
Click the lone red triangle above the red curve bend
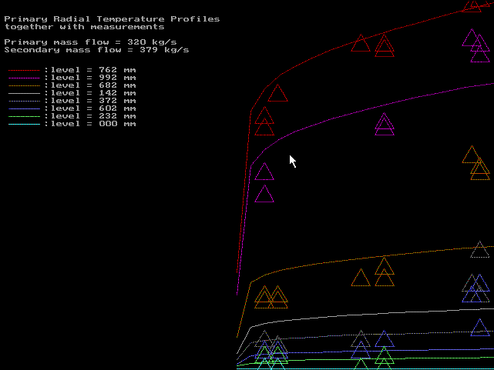tap(277, 94)
